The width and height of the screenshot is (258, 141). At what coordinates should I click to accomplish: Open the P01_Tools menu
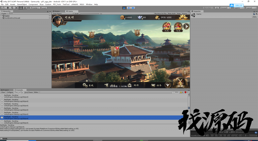coord(57,5)
